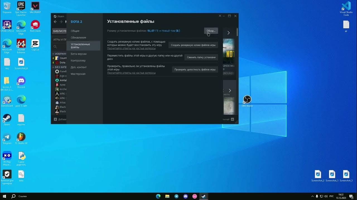Open CPUID CPU-Z desktop icon
This screenshot has width=357, height=200.
pos(7,26)
